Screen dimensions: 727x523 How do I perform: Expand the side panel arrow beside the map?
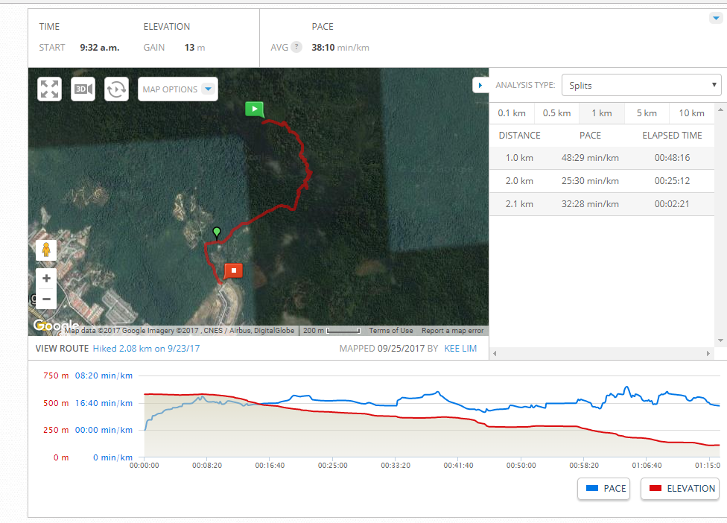tap(480, 85)
